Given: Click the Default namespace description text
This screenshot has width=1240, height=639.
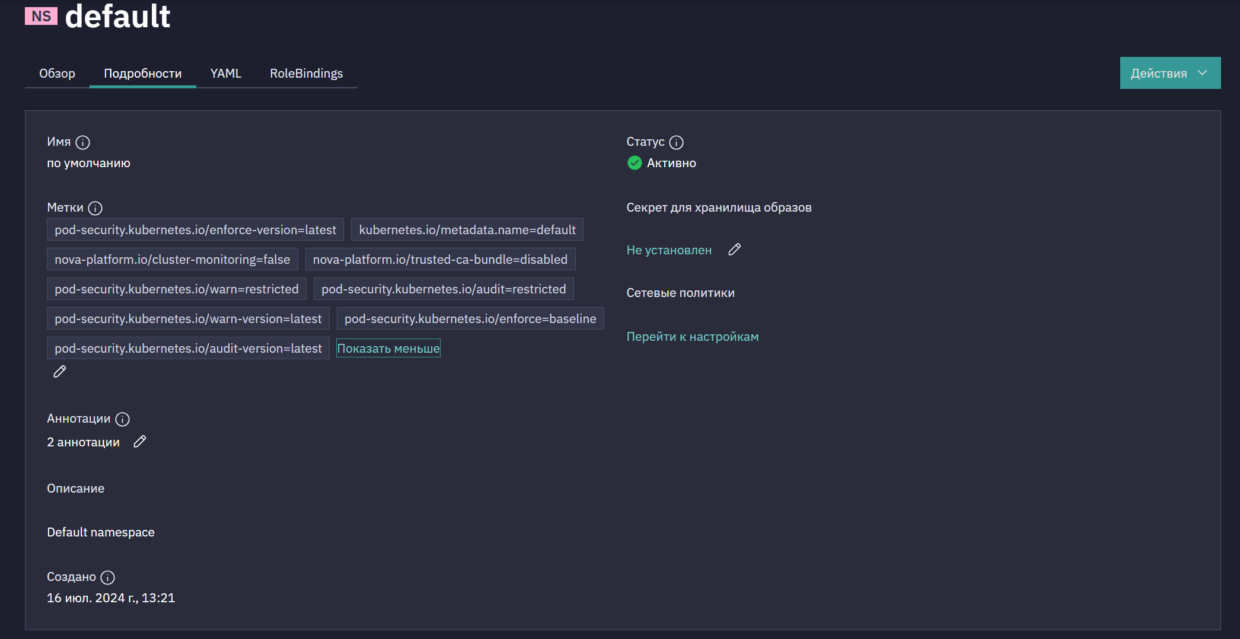Looking at the screenshot, I should [x=101, y=532].
